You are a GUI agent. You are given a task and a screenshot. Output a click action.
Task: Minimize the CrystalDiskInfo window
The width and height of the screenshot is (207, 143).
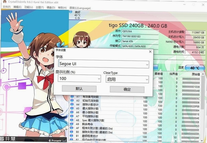click(185, 4)
